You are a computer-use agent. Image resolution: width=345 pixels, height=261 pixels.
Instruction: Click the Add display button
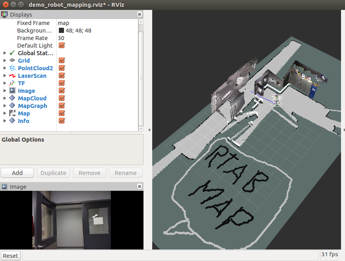17,173
